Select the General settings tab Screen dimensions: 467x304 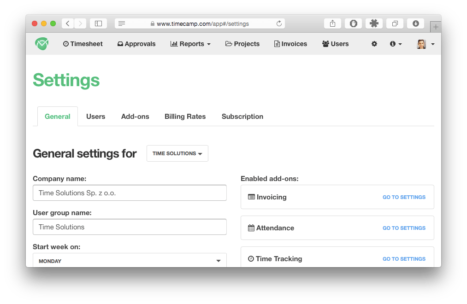58,117
